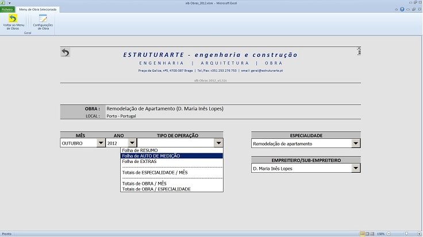
Task: Open the EMPREITEIRO/SUB-EMPREITEIRO dropdown
Action: [x=356, y=168]
